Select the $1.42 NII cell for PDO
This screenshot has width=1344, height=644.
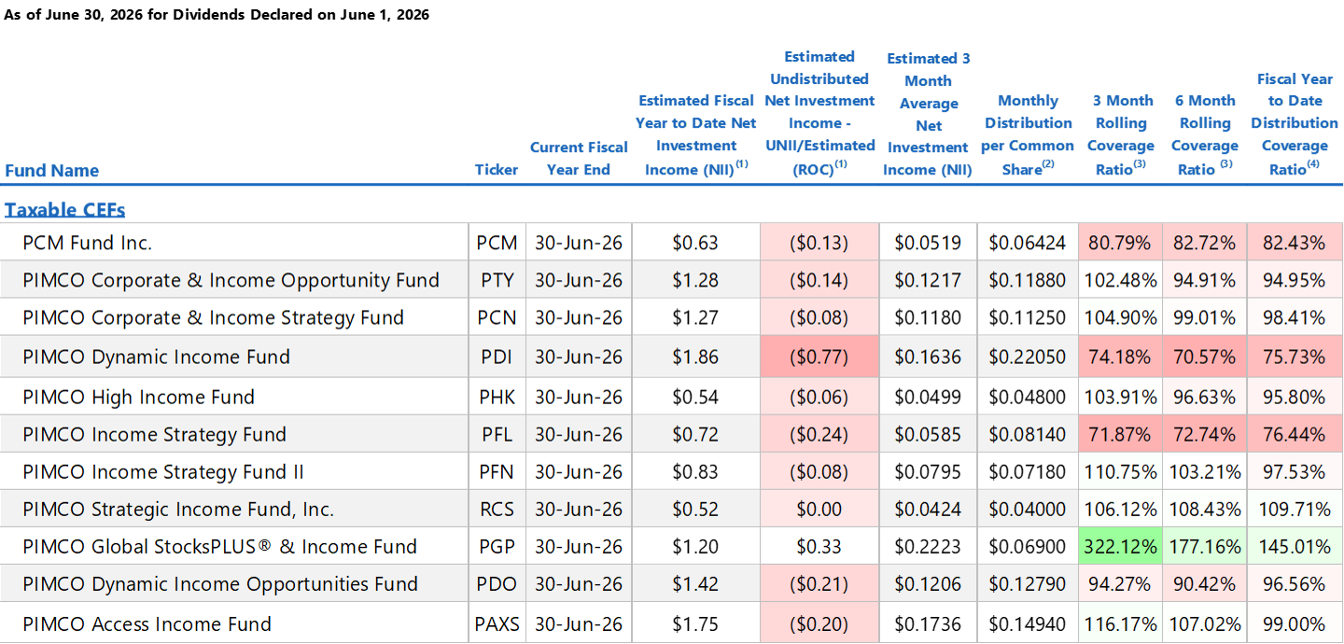[x=696, y=583]
